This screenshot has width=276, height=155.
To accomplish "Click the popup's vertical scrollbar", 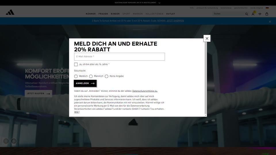I will click(x=206, y=78).
